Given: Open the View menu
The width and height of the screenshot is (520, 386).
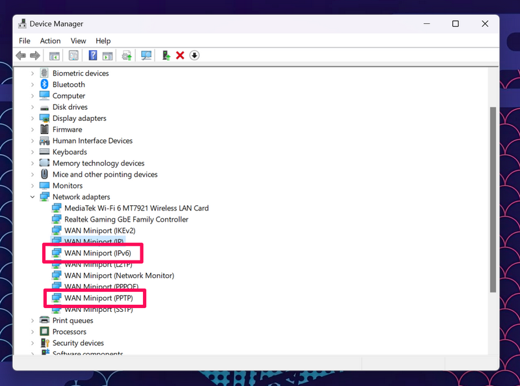Looking at the screenshot, I should click(x=78, y=41).
